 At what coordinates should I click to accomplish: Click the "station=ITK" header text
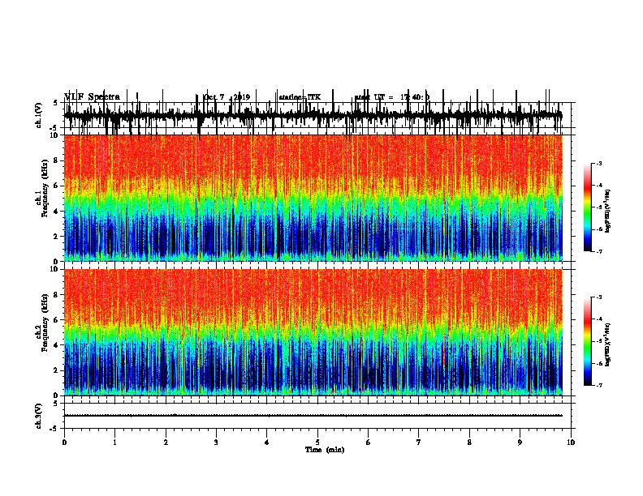point(300,97)
